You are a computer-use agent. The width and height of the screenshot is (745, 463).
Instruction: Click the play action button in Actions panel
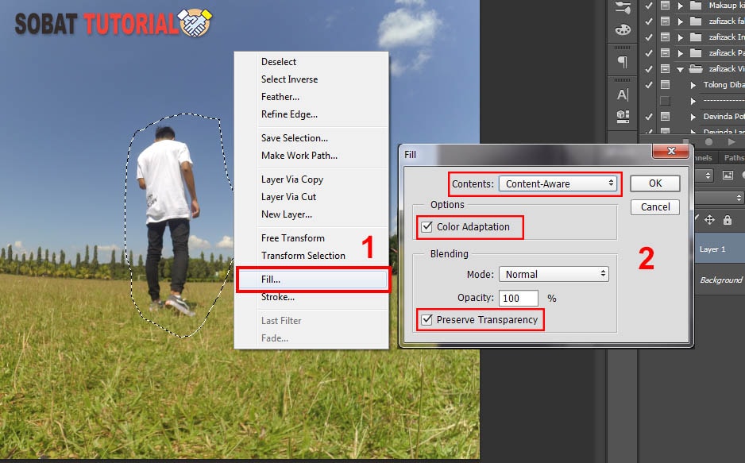(x=731, y=142)
